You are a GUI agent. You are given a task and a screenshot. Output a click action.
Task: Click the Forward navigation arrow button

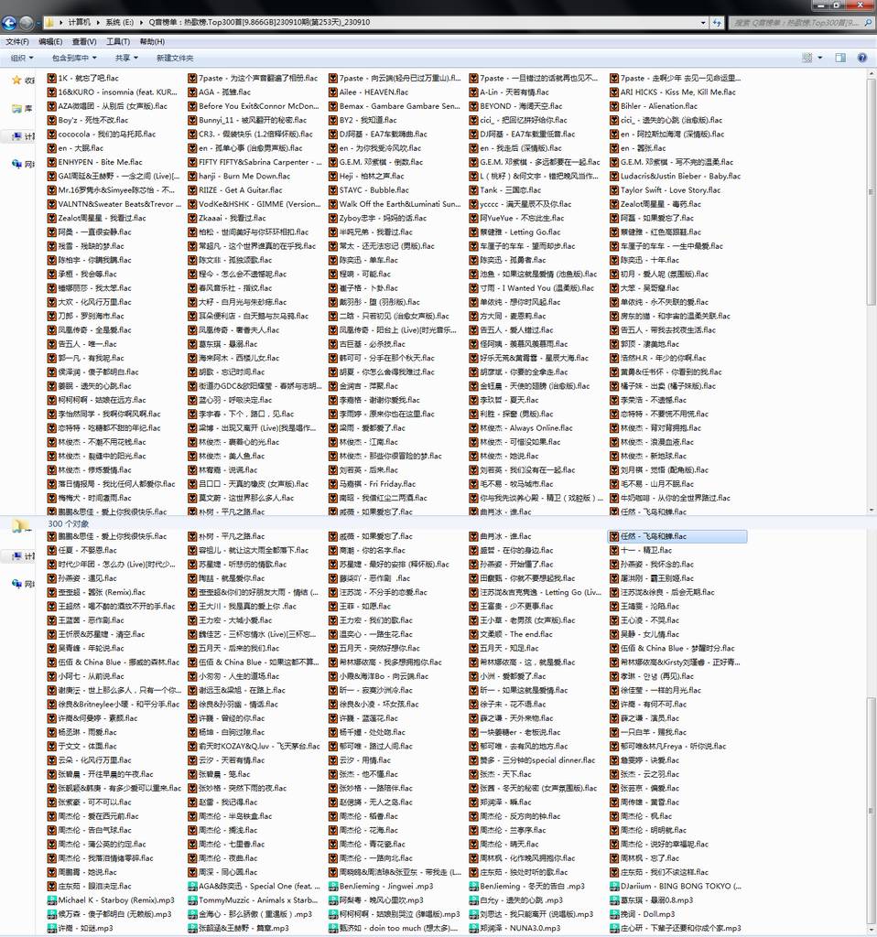27,22
